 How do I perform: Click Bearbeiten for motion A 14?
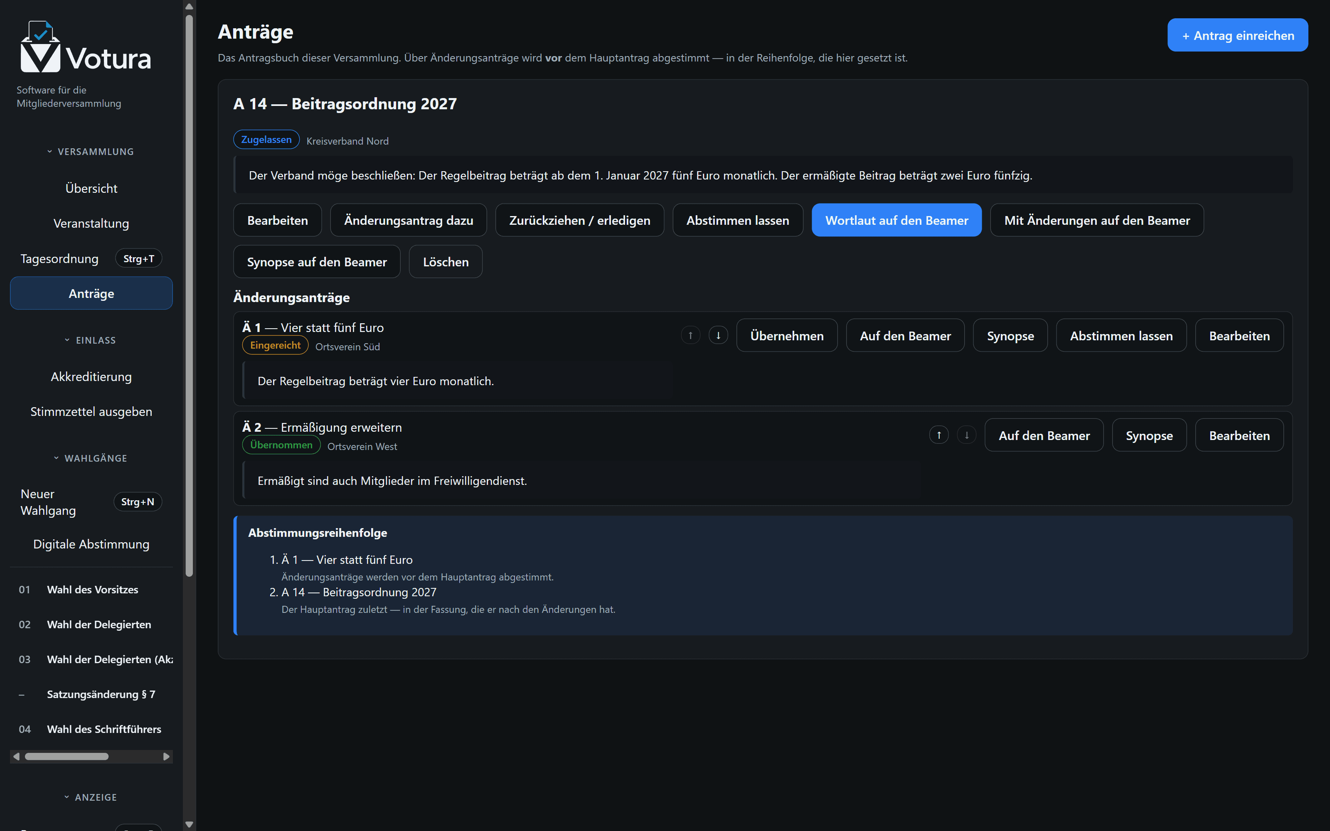[278, 220]
